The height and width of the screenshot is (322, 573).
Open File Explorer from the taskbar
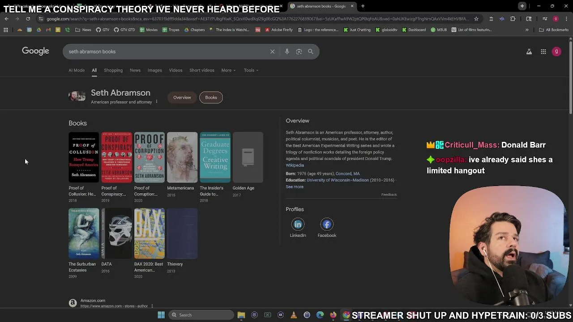point(241,315)
